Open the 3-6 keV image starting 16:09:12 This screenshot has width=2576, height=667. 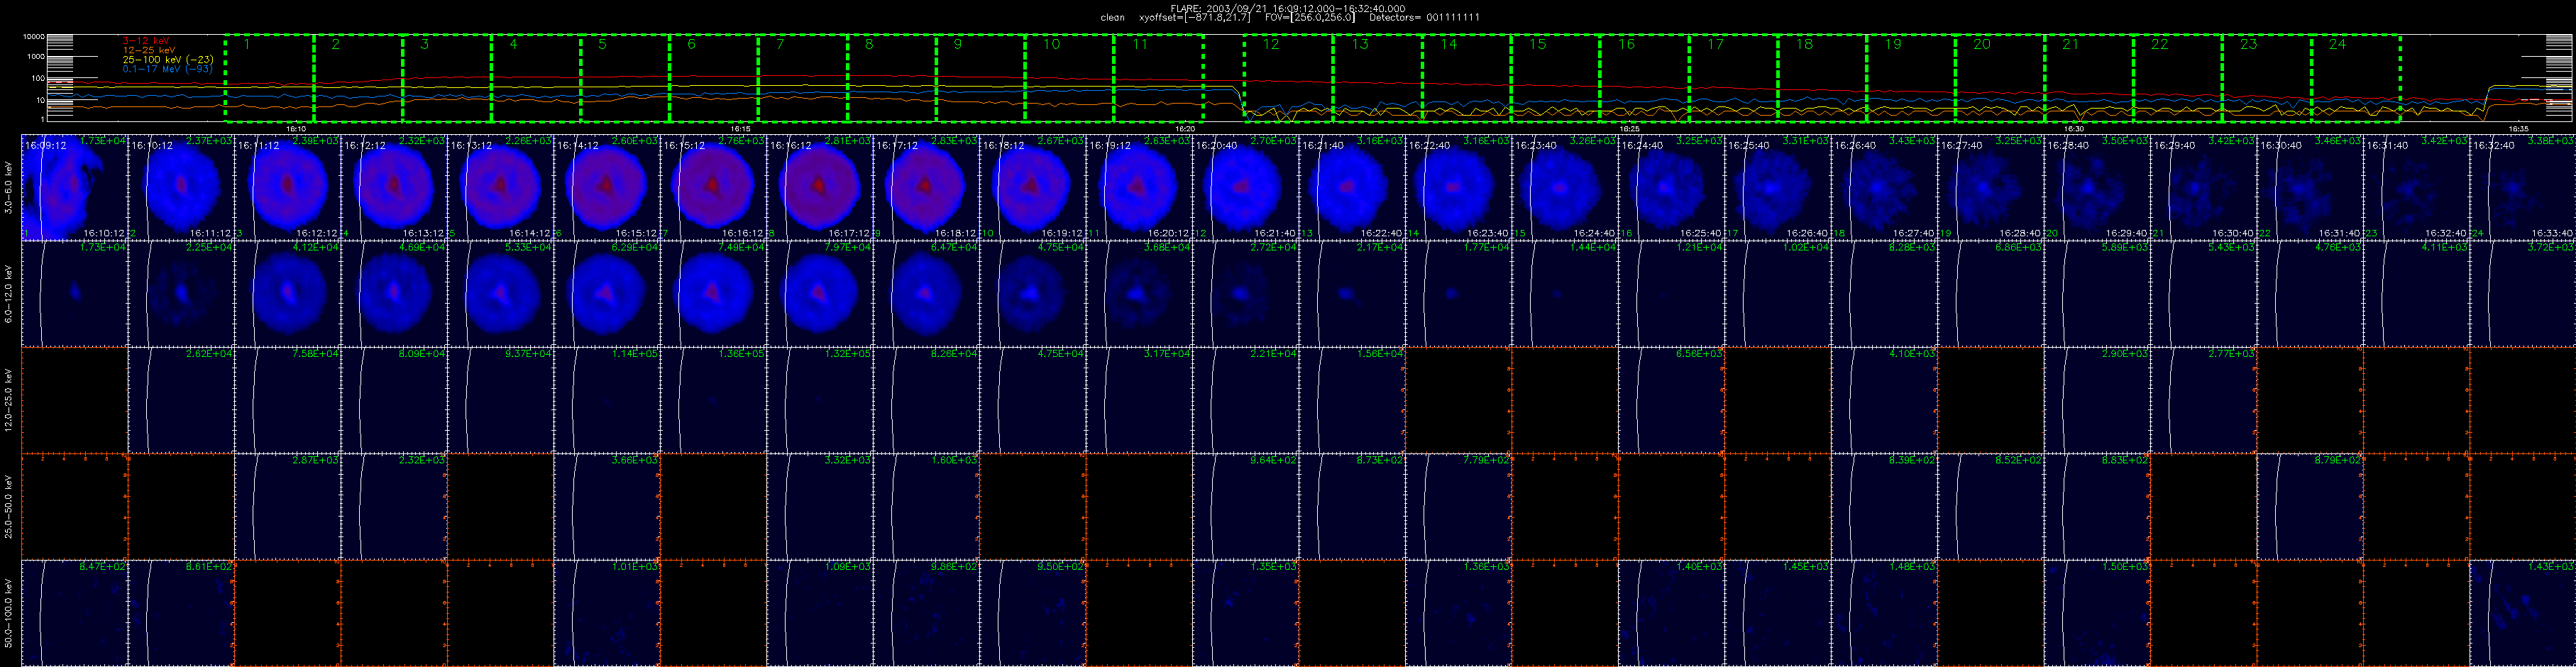coord(75,187)
